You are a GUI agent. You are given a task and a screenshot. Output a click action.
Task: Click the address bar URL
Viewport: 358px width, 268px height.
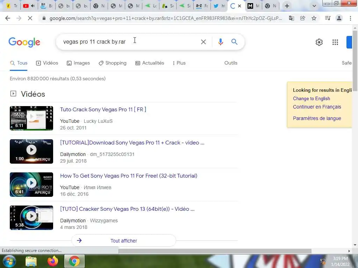coord(166,18)
